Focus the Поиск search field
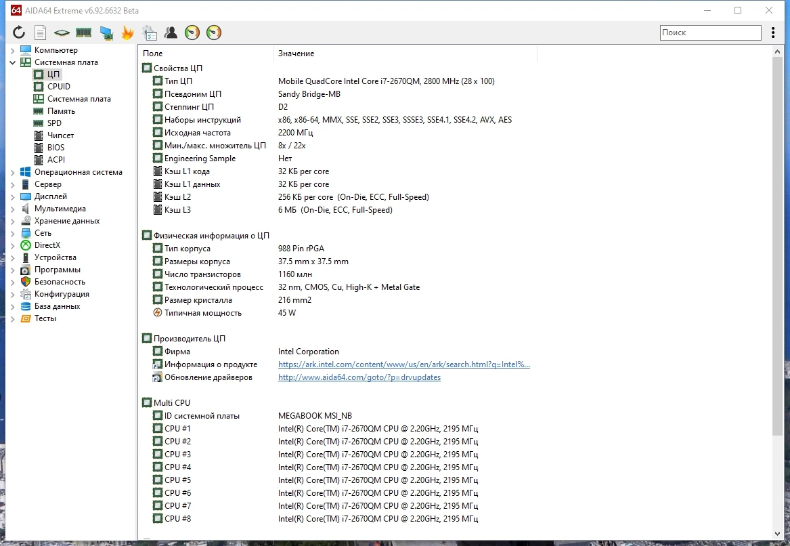Image resolution: width=790 pixels, height=546 pixels. point(710,33)
